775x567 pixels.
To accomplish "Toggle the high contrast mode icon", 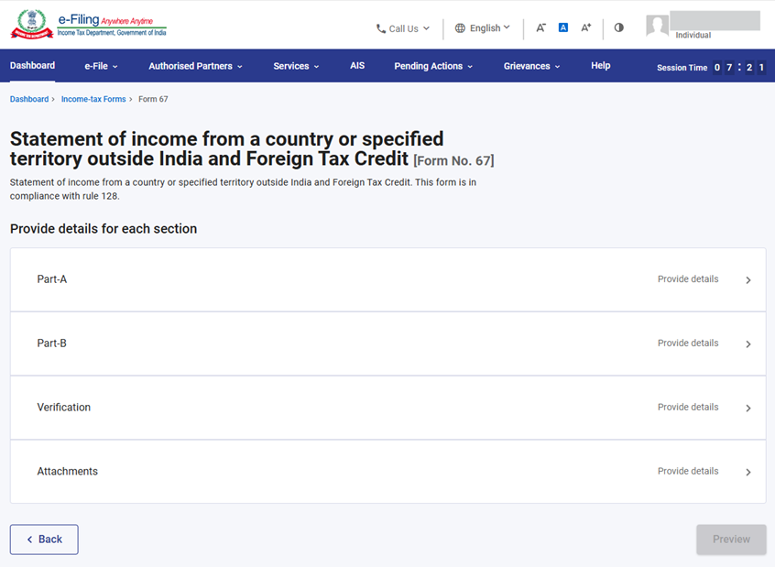I will pyautogui.click(x=619, y=27).
